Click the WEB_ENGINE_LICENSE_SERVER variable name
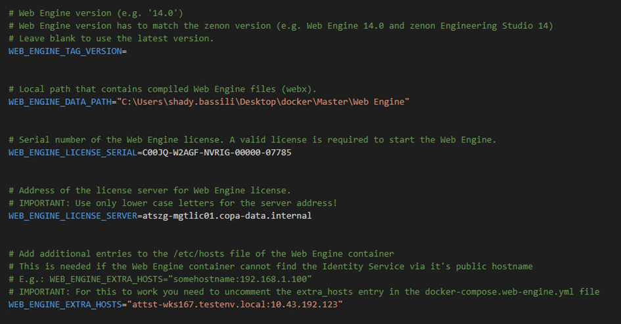Viewport: 621px width, 324px height. click(x=72, y=216)
